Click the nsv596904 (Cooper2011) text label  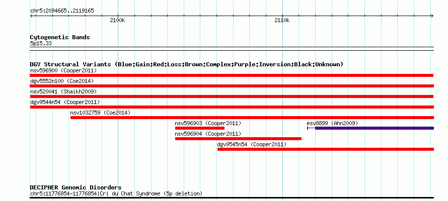(x=208, y=134)
